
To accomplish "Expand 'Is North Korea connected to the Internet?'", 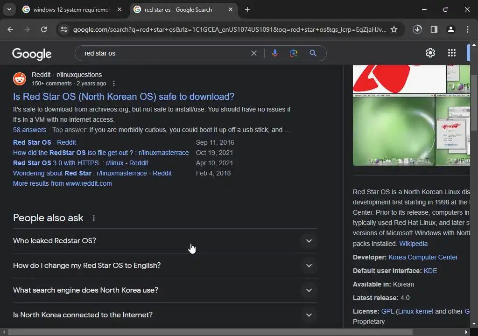I will click(165, 315).
